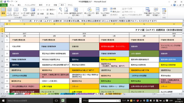Toggle the 見出し (headings) checkbox
Image resolution: width=184 pixels, height=103 pixels.
(47, 14)
